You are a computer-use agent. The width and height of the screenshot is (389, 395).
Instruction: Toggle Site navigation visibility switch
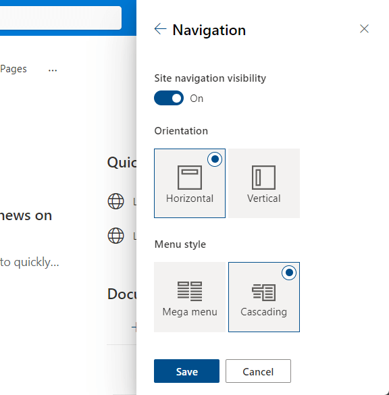169,98
